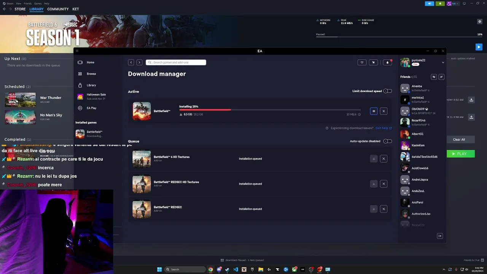Switch to Steam STORE tab
The image size is (487, 274).
click(20, 9)
